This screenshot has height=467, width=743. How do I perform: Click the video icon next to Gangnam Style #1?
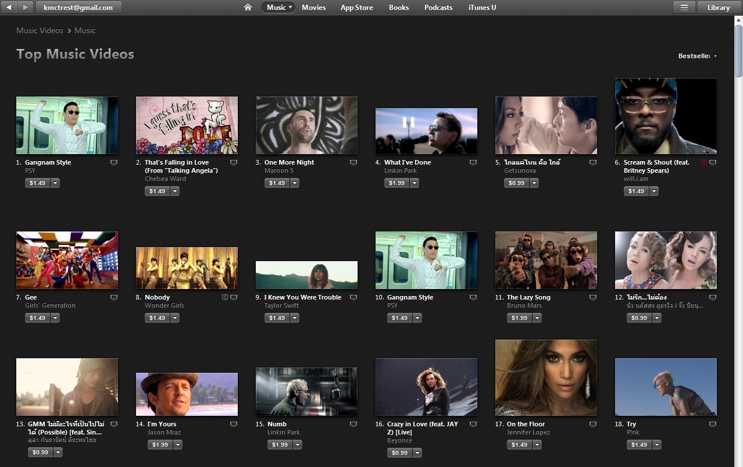tap(114, 162)
